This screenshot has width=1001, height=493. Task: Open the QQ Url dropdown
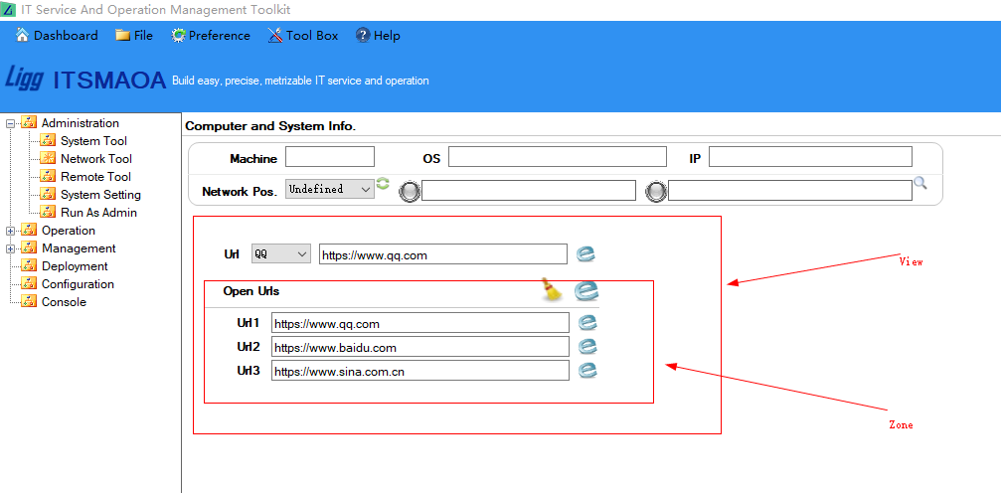pos(281,254)
